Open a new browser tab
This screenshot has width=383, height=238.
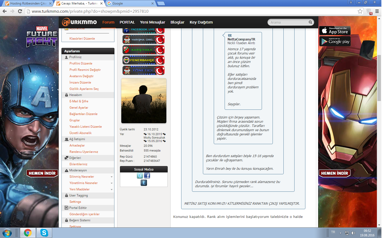(161, 3)
